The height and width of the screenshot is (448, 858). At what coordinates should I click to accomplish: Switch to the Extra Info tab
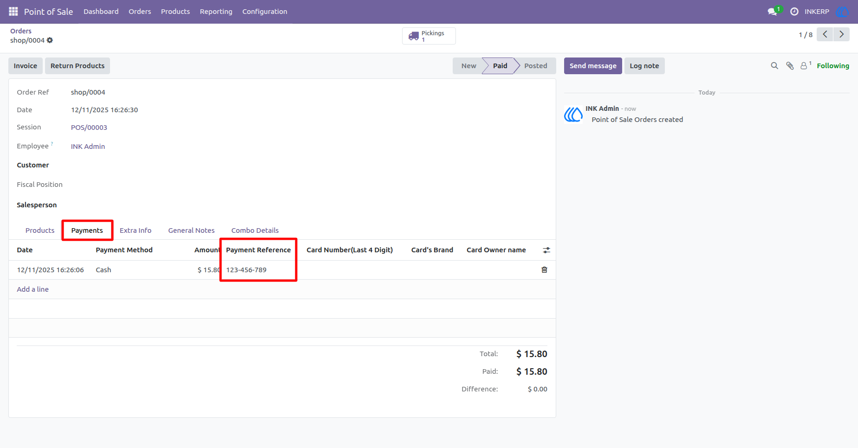[136, 230]
